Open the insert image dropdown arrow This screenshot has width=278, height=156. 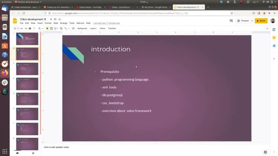[x=58, y=28]
